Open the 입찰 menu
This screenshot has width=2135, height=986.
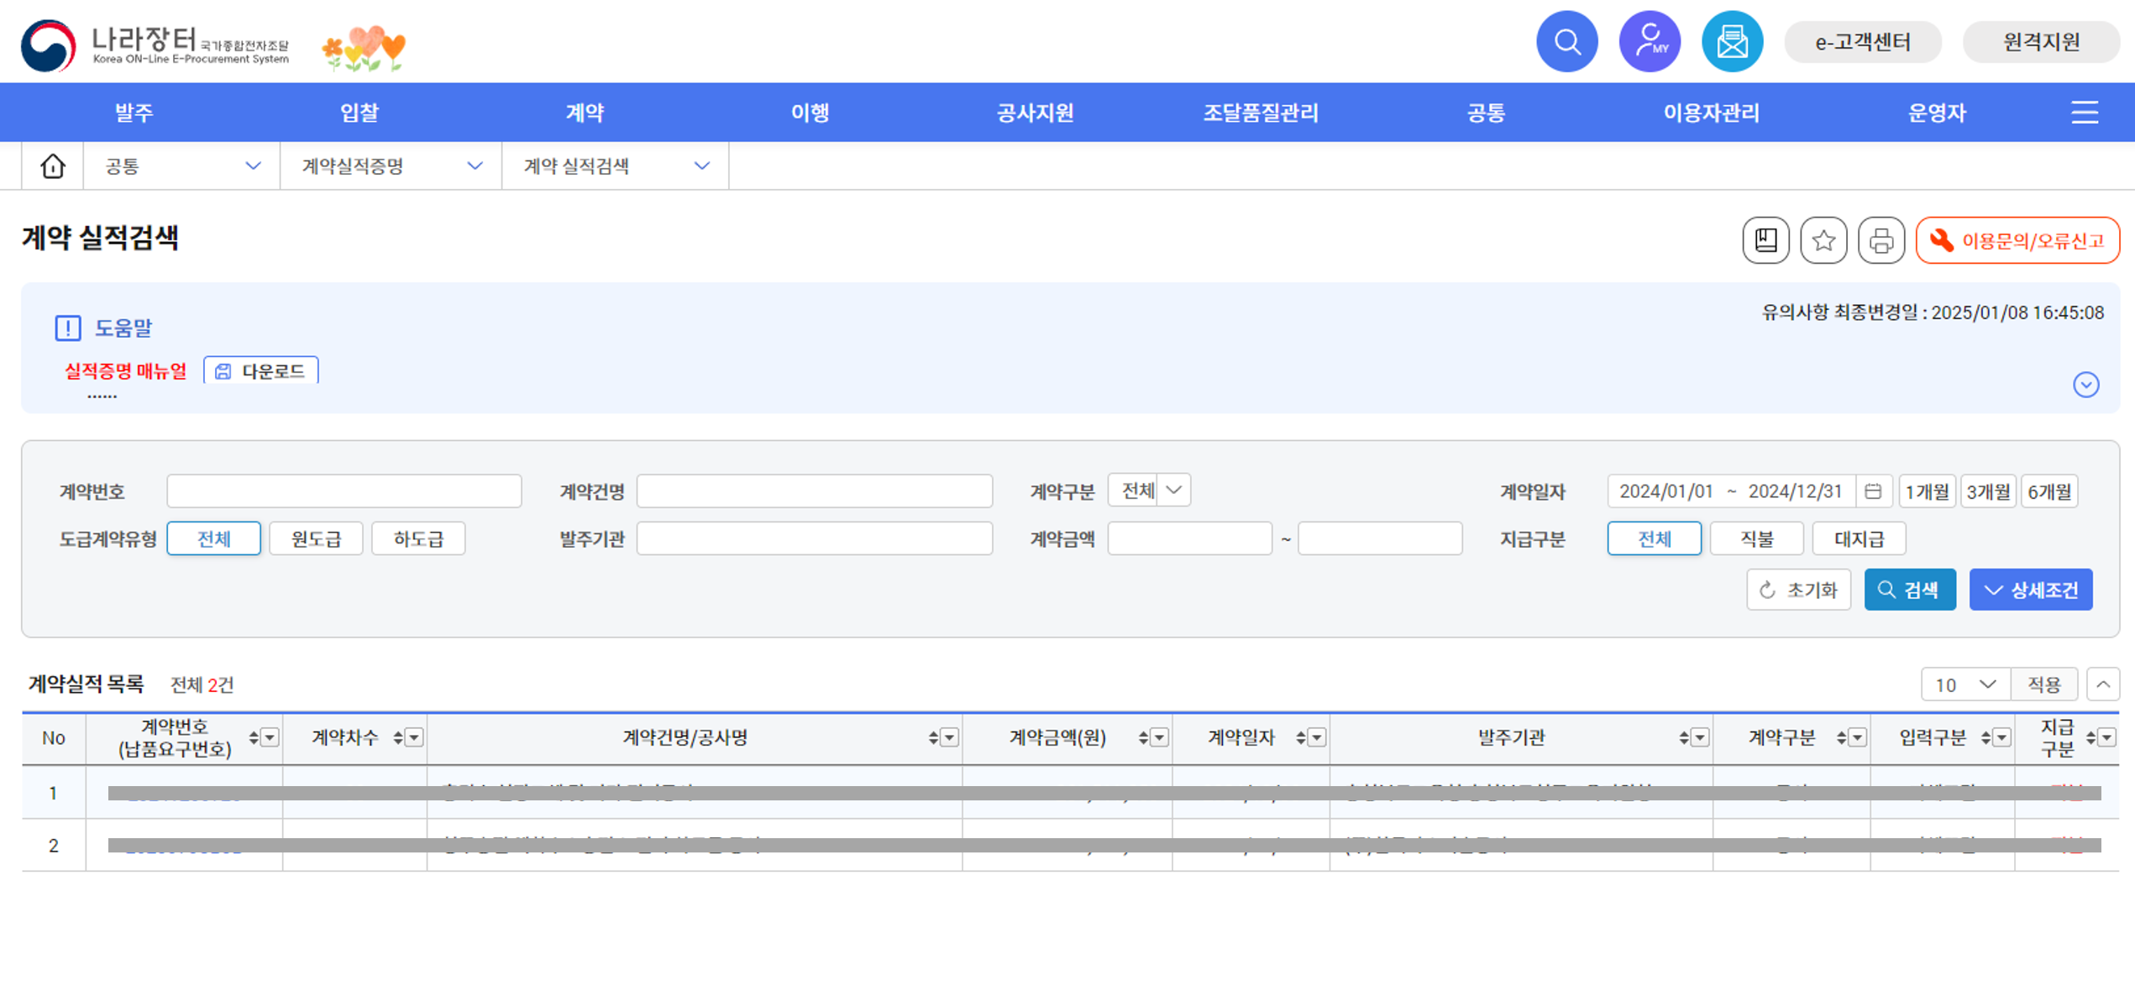coord(359,113)
